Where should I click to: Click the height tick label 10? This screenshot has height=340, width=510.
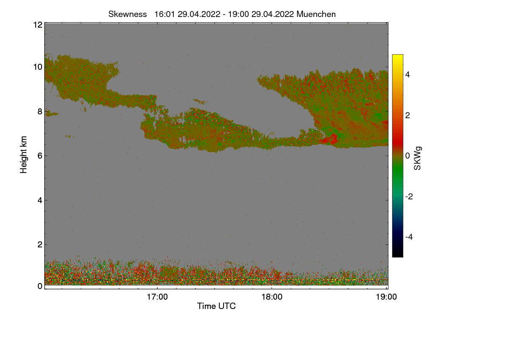(x=37, y=67)
